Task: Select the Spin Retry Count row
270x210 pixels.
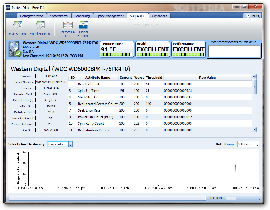Action: tap(160, 124)
